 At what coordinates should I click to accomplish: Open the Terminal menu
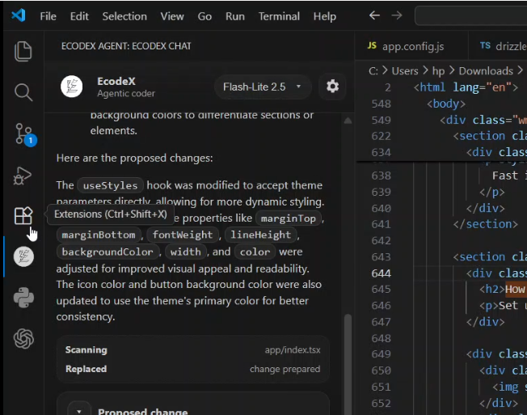[279, 16]
